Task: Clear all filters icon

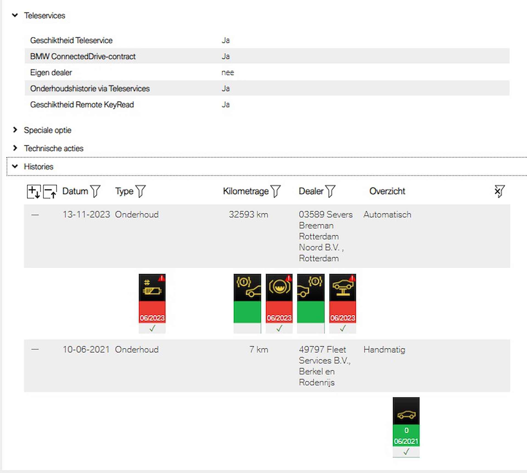Action: pos(499,191)
